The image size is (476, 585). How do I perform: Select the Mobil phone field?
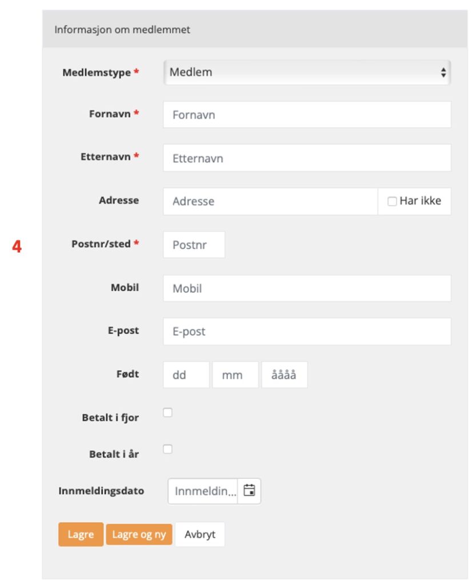point(307,289)
